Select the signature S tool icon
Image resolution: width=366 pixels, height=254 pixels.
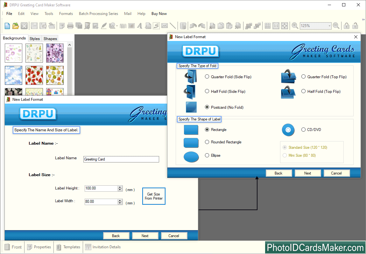tap(156, 26)
